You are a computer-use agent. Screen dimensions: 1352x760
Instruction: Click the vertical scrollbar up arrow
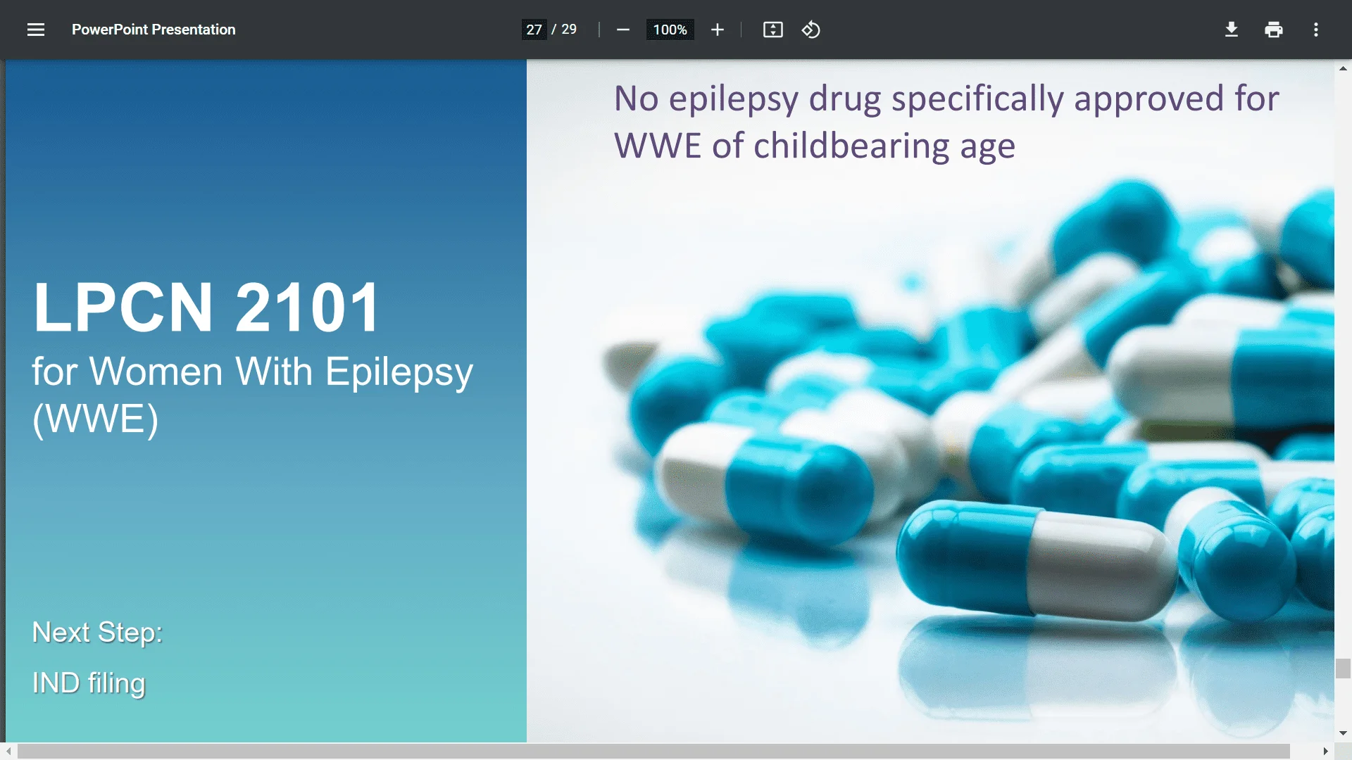click(x=1343, y=68)
